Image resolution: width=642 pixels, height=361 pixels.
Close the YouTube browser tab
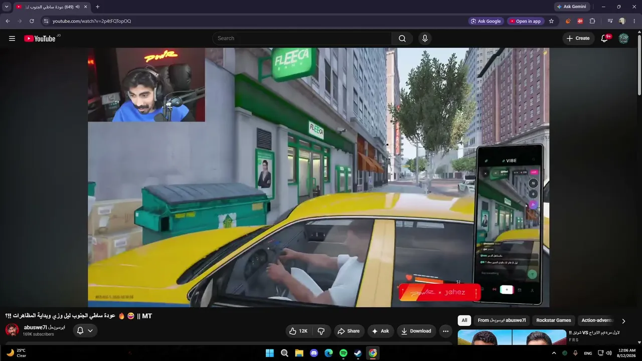coord(86,7)
